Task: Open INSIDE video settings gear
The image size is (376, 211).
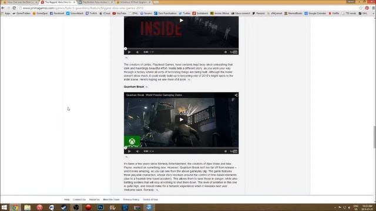Action: 226,52
